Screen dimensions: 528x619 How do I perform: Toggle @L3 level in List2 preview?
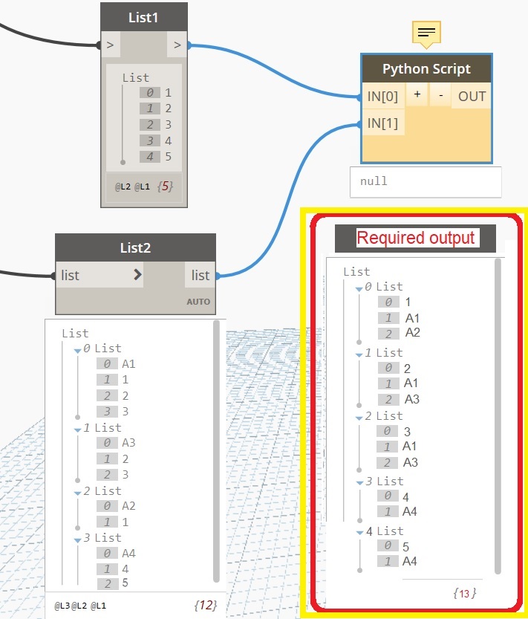point(62,606)
